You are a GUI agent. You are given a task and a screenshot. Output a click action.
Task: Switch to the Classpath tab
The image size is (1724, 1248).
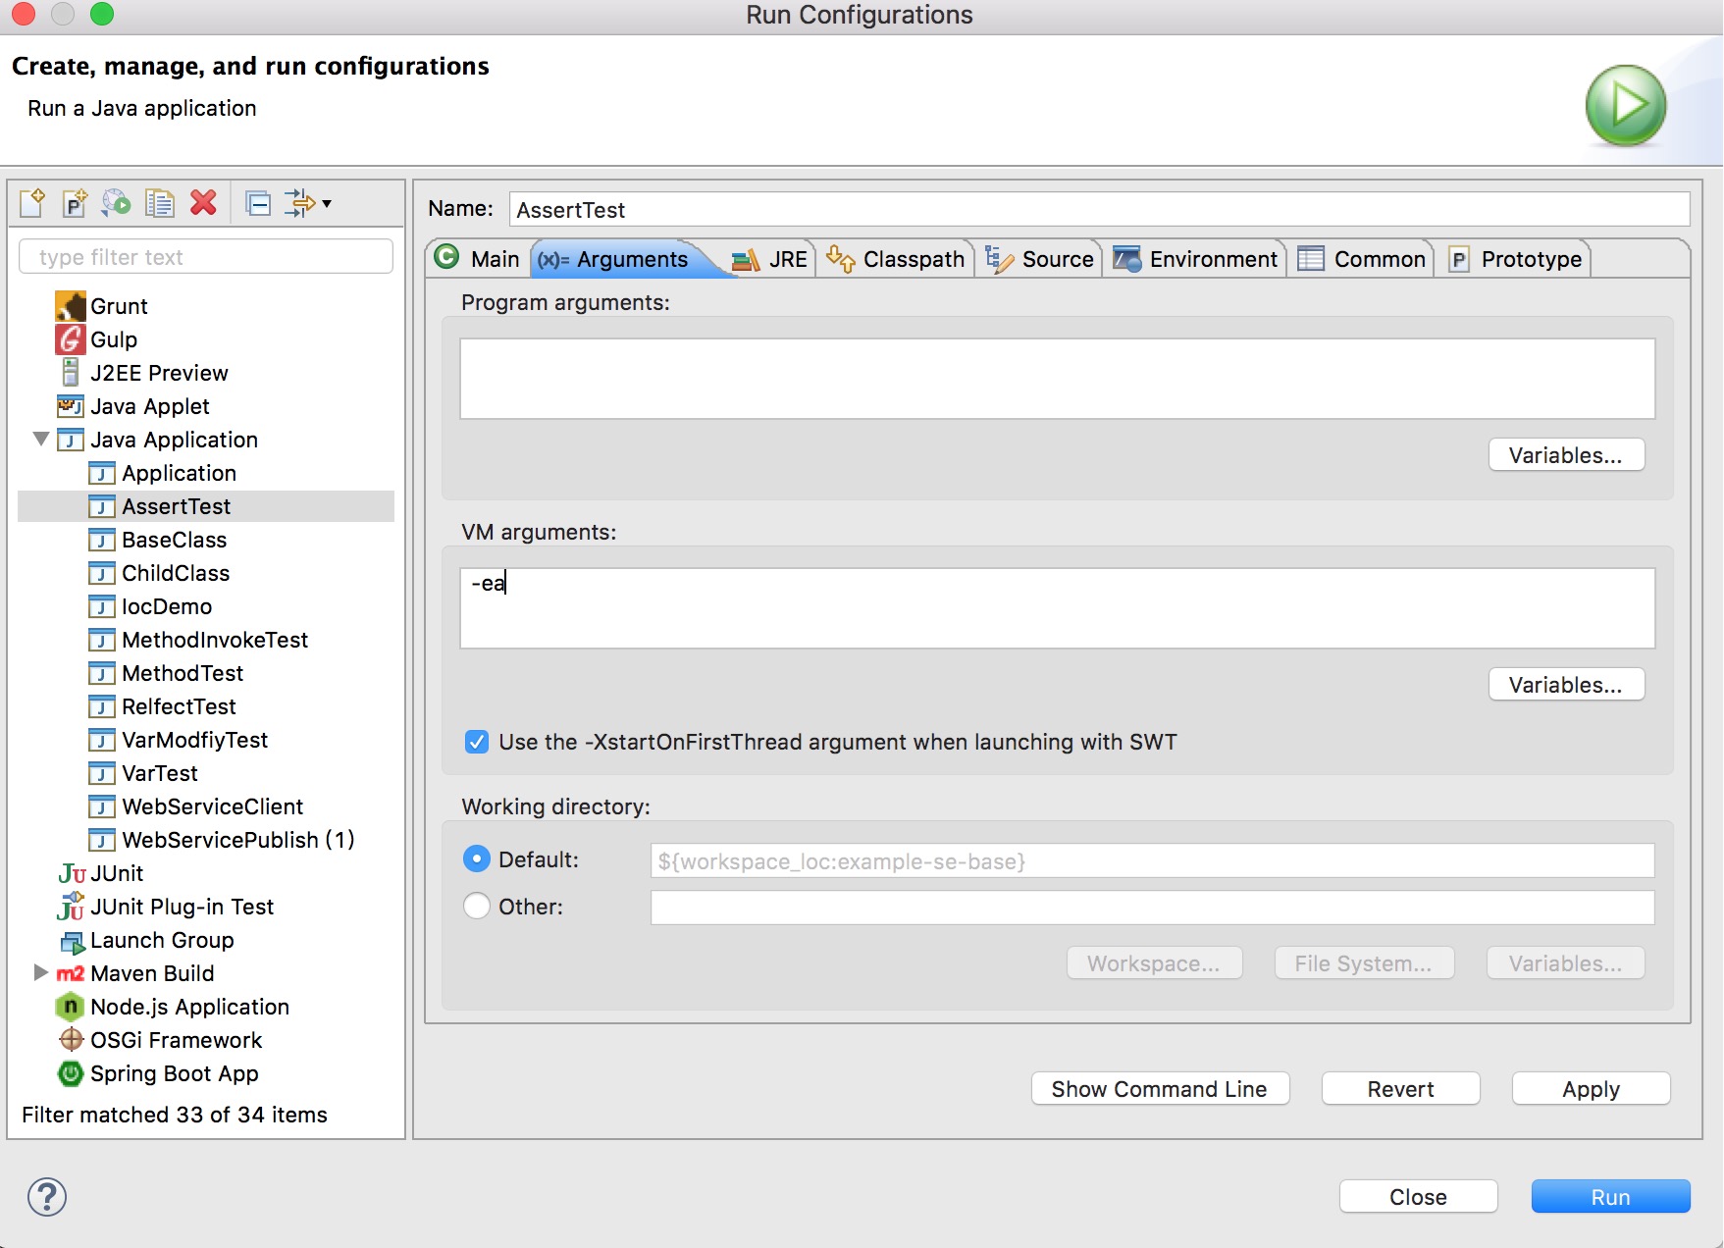click(x=895, y=259)
